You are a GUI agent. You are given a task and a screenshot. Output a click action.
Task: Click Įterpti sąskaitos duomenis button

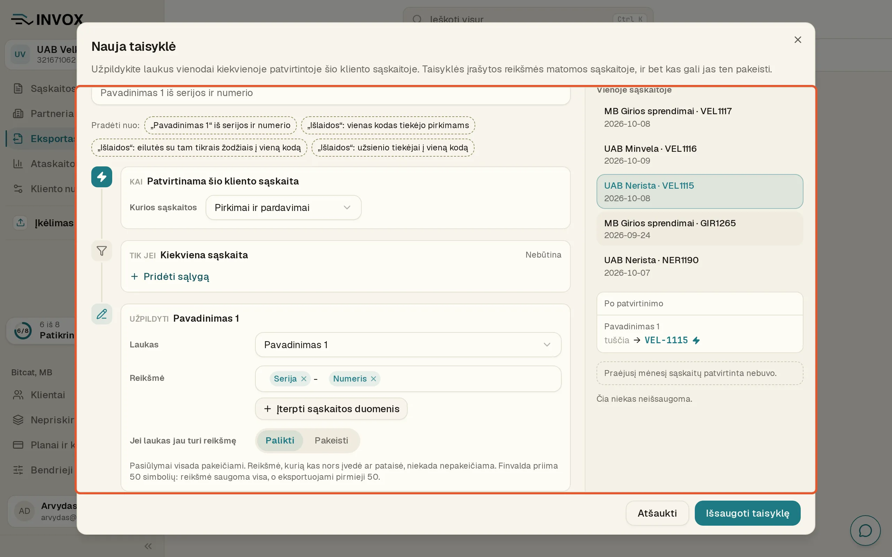pyautogui.click(x=331, y=409)
